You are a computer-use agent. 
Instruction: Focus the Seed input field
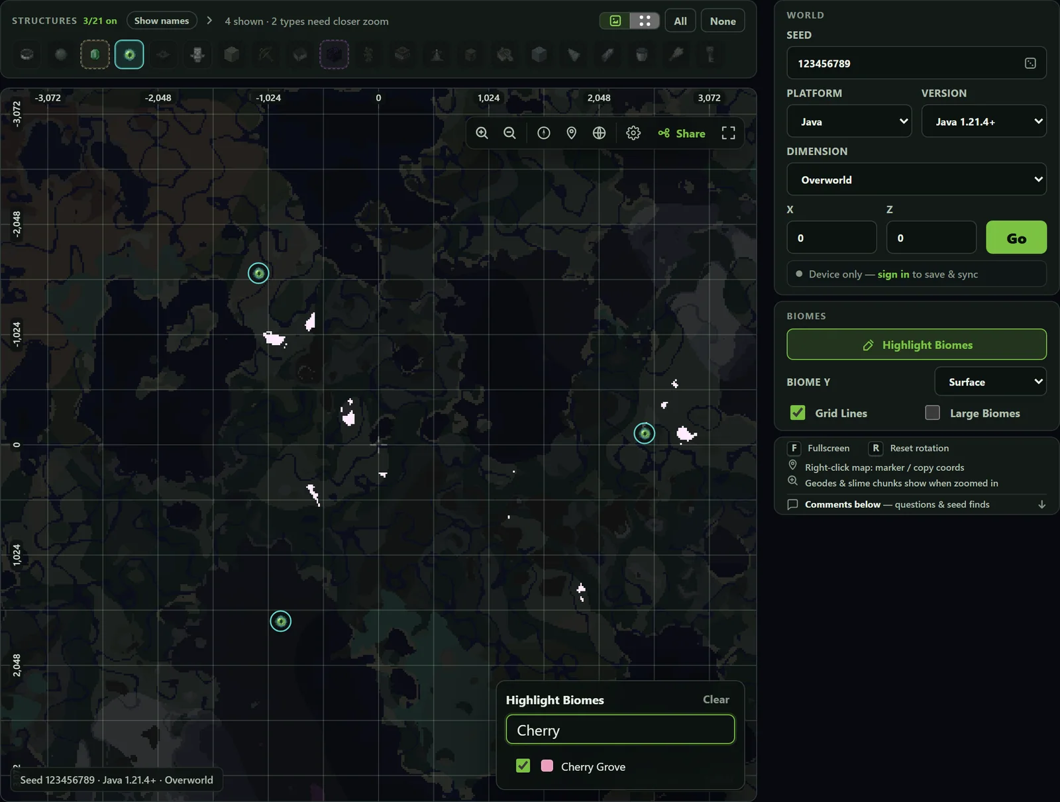point(916,63)
